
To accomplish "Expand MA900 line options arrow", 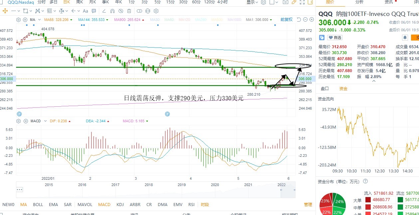I will 143,20.
